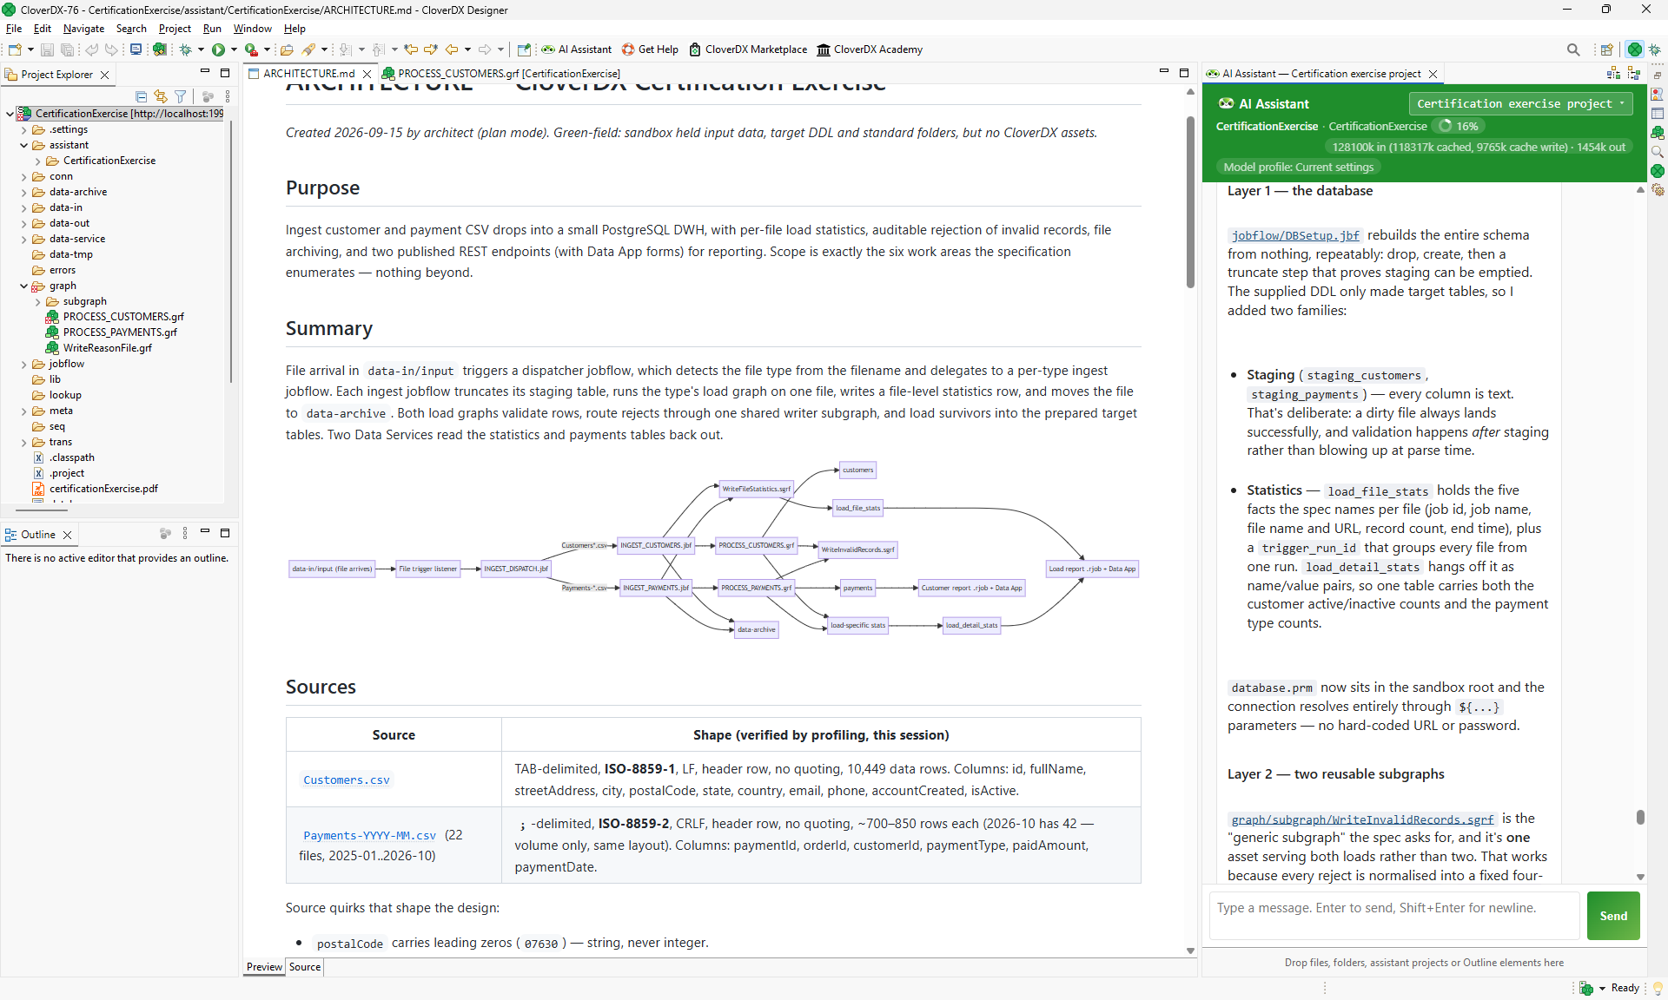
Task: Click the message input field
Action: (x=1393, y=916)
